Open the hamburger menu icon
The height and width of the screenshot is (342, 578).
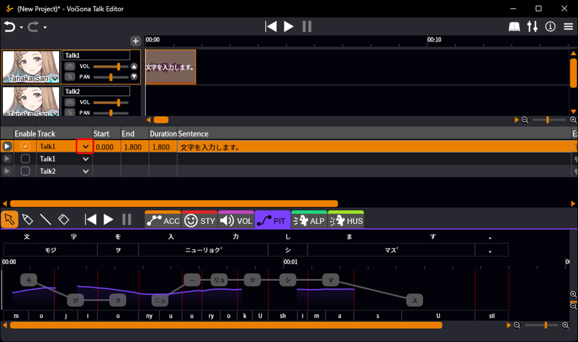[569, 27]
